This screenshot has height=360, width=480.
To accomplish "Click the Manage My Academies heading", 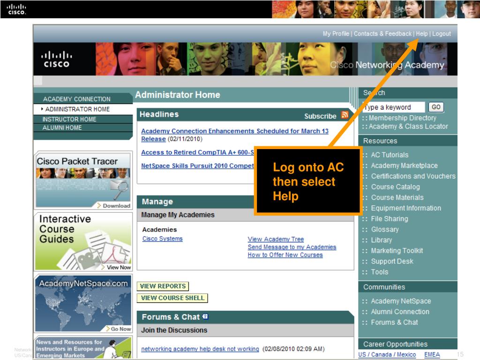I will (178, 215).
